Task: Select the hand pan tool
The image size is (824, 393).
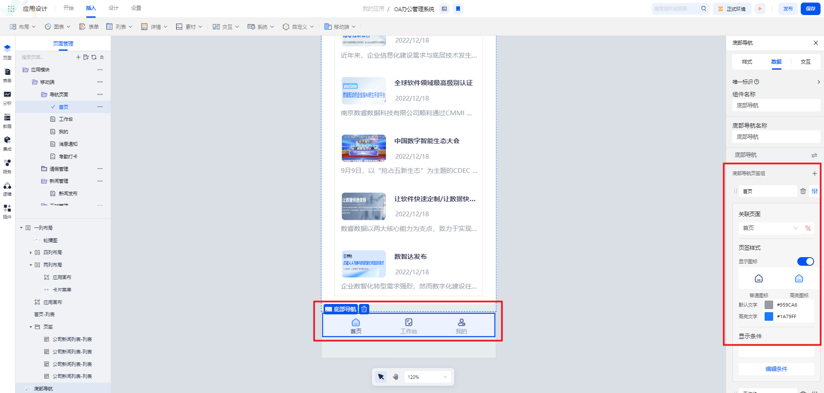Action: pos(395,377)
